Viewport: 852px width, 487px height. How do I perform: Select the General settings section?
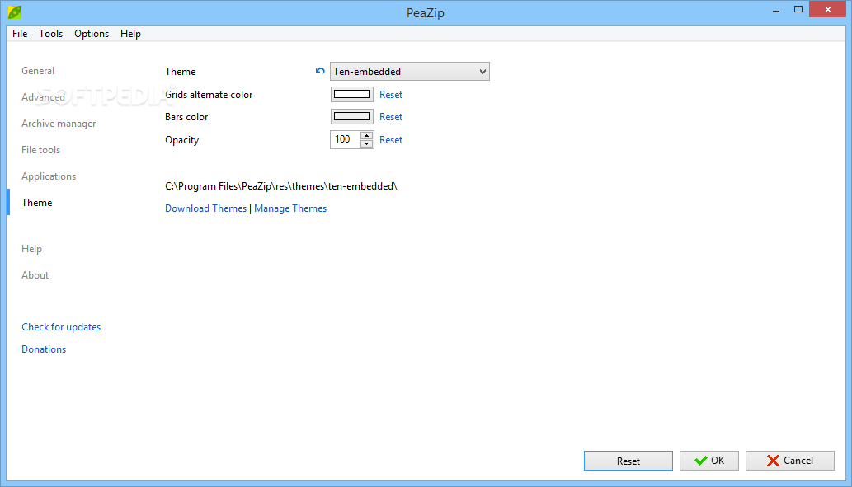[x=38, y=71]
